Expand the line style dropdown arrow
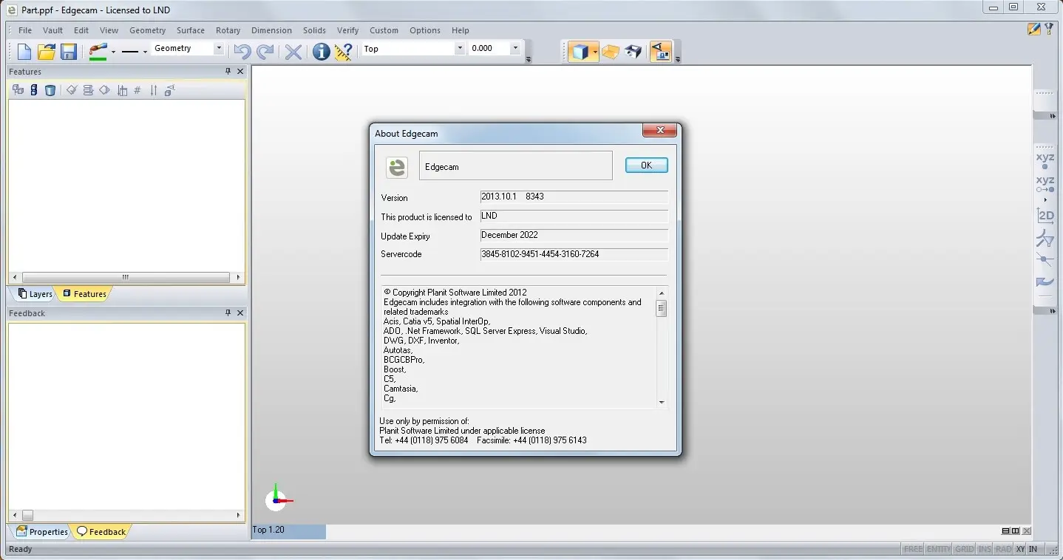 click(x=145, y=52)
